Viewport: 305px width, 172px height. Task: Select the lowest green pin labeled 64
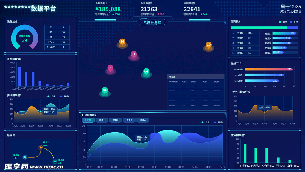105,90
